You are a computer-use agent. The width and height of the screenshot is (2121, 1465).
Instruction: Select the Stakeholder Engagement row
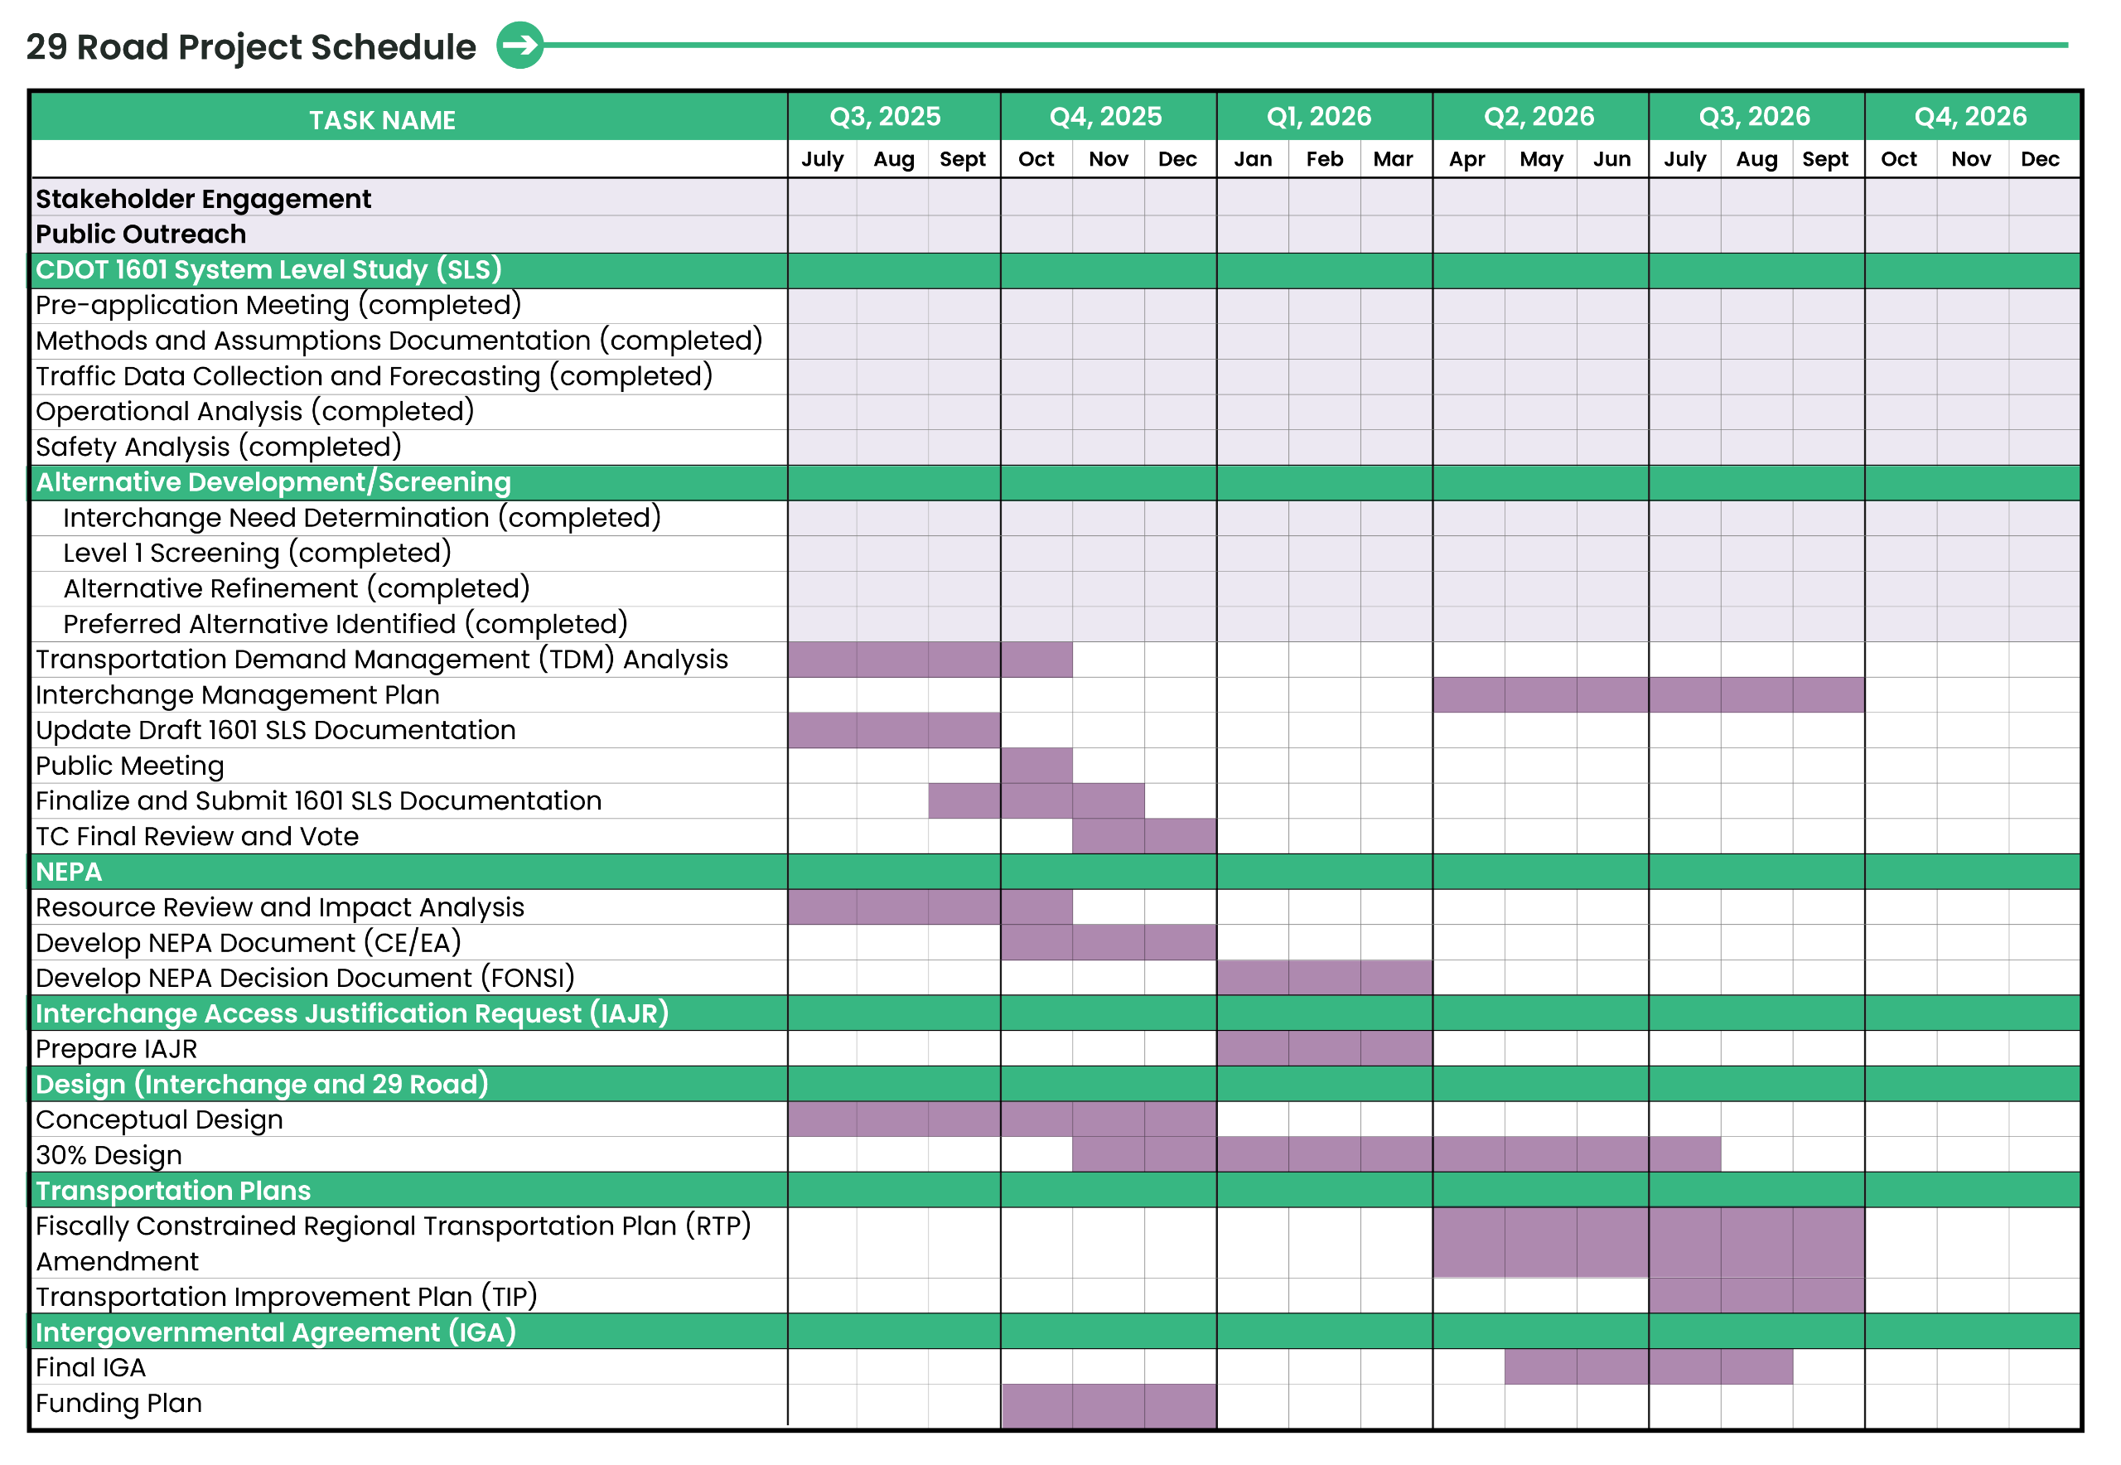(x=203, y=198)
